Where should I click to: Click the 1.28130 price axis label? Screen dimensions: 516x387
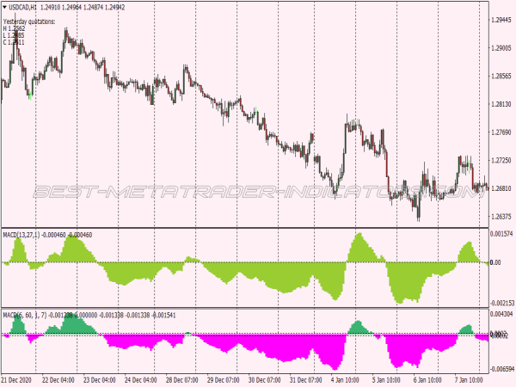(x=501, y=104)
